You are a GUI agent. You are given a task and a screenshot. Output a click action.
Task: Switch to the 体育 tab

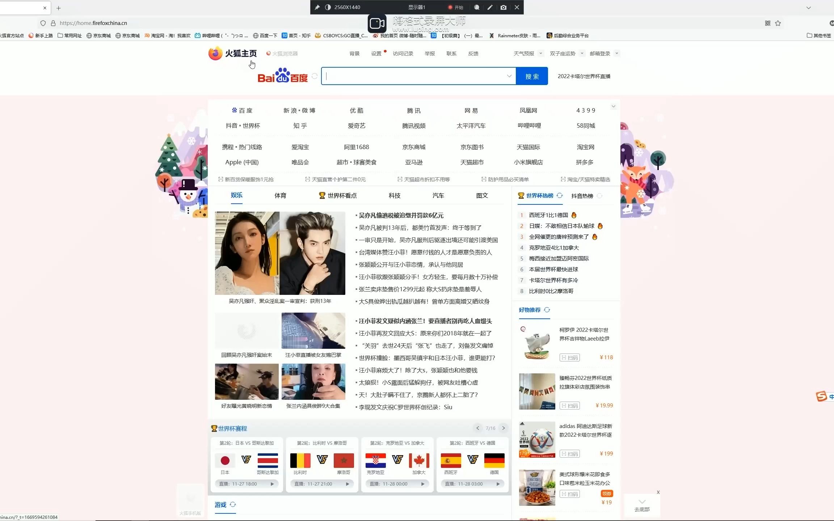click(x=281, y=195)
